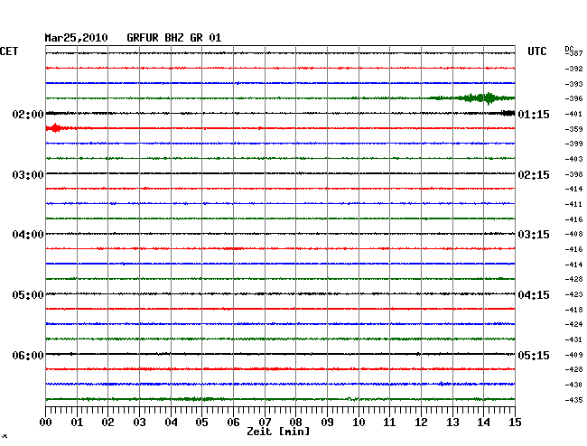This screenshot has width=587, height=446.
Task: Click minute axis label '00'
Action: coord(46,423)
